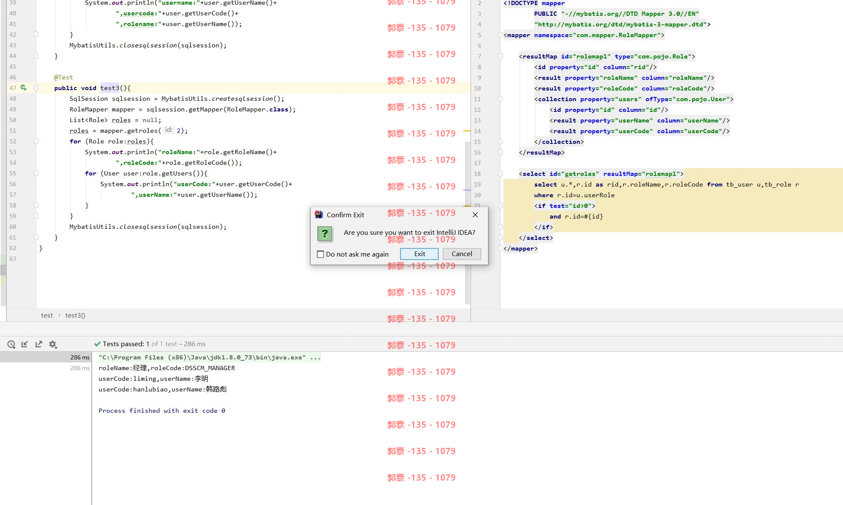Click the @Test annotation on line 46

[x=64, y=77]
